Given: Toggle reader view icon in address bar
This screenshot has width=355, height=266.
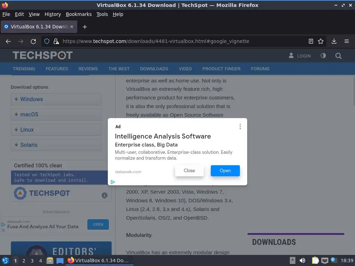Looking at the screenshot, I should click(x=311, y=41).
